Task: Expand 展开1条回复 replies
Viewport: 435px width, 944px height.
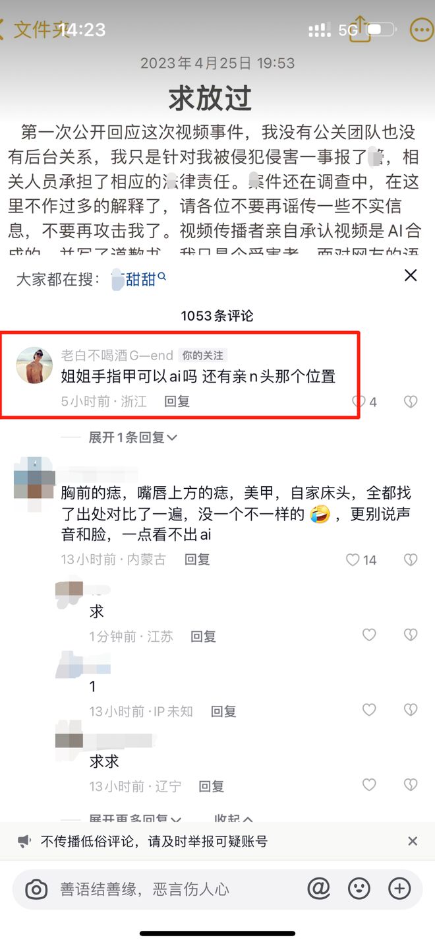Action: coord(133,437)
